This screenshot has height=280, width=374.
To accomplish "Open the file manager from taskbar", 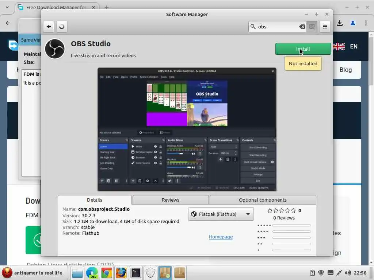I will click(x=77, y=273).
